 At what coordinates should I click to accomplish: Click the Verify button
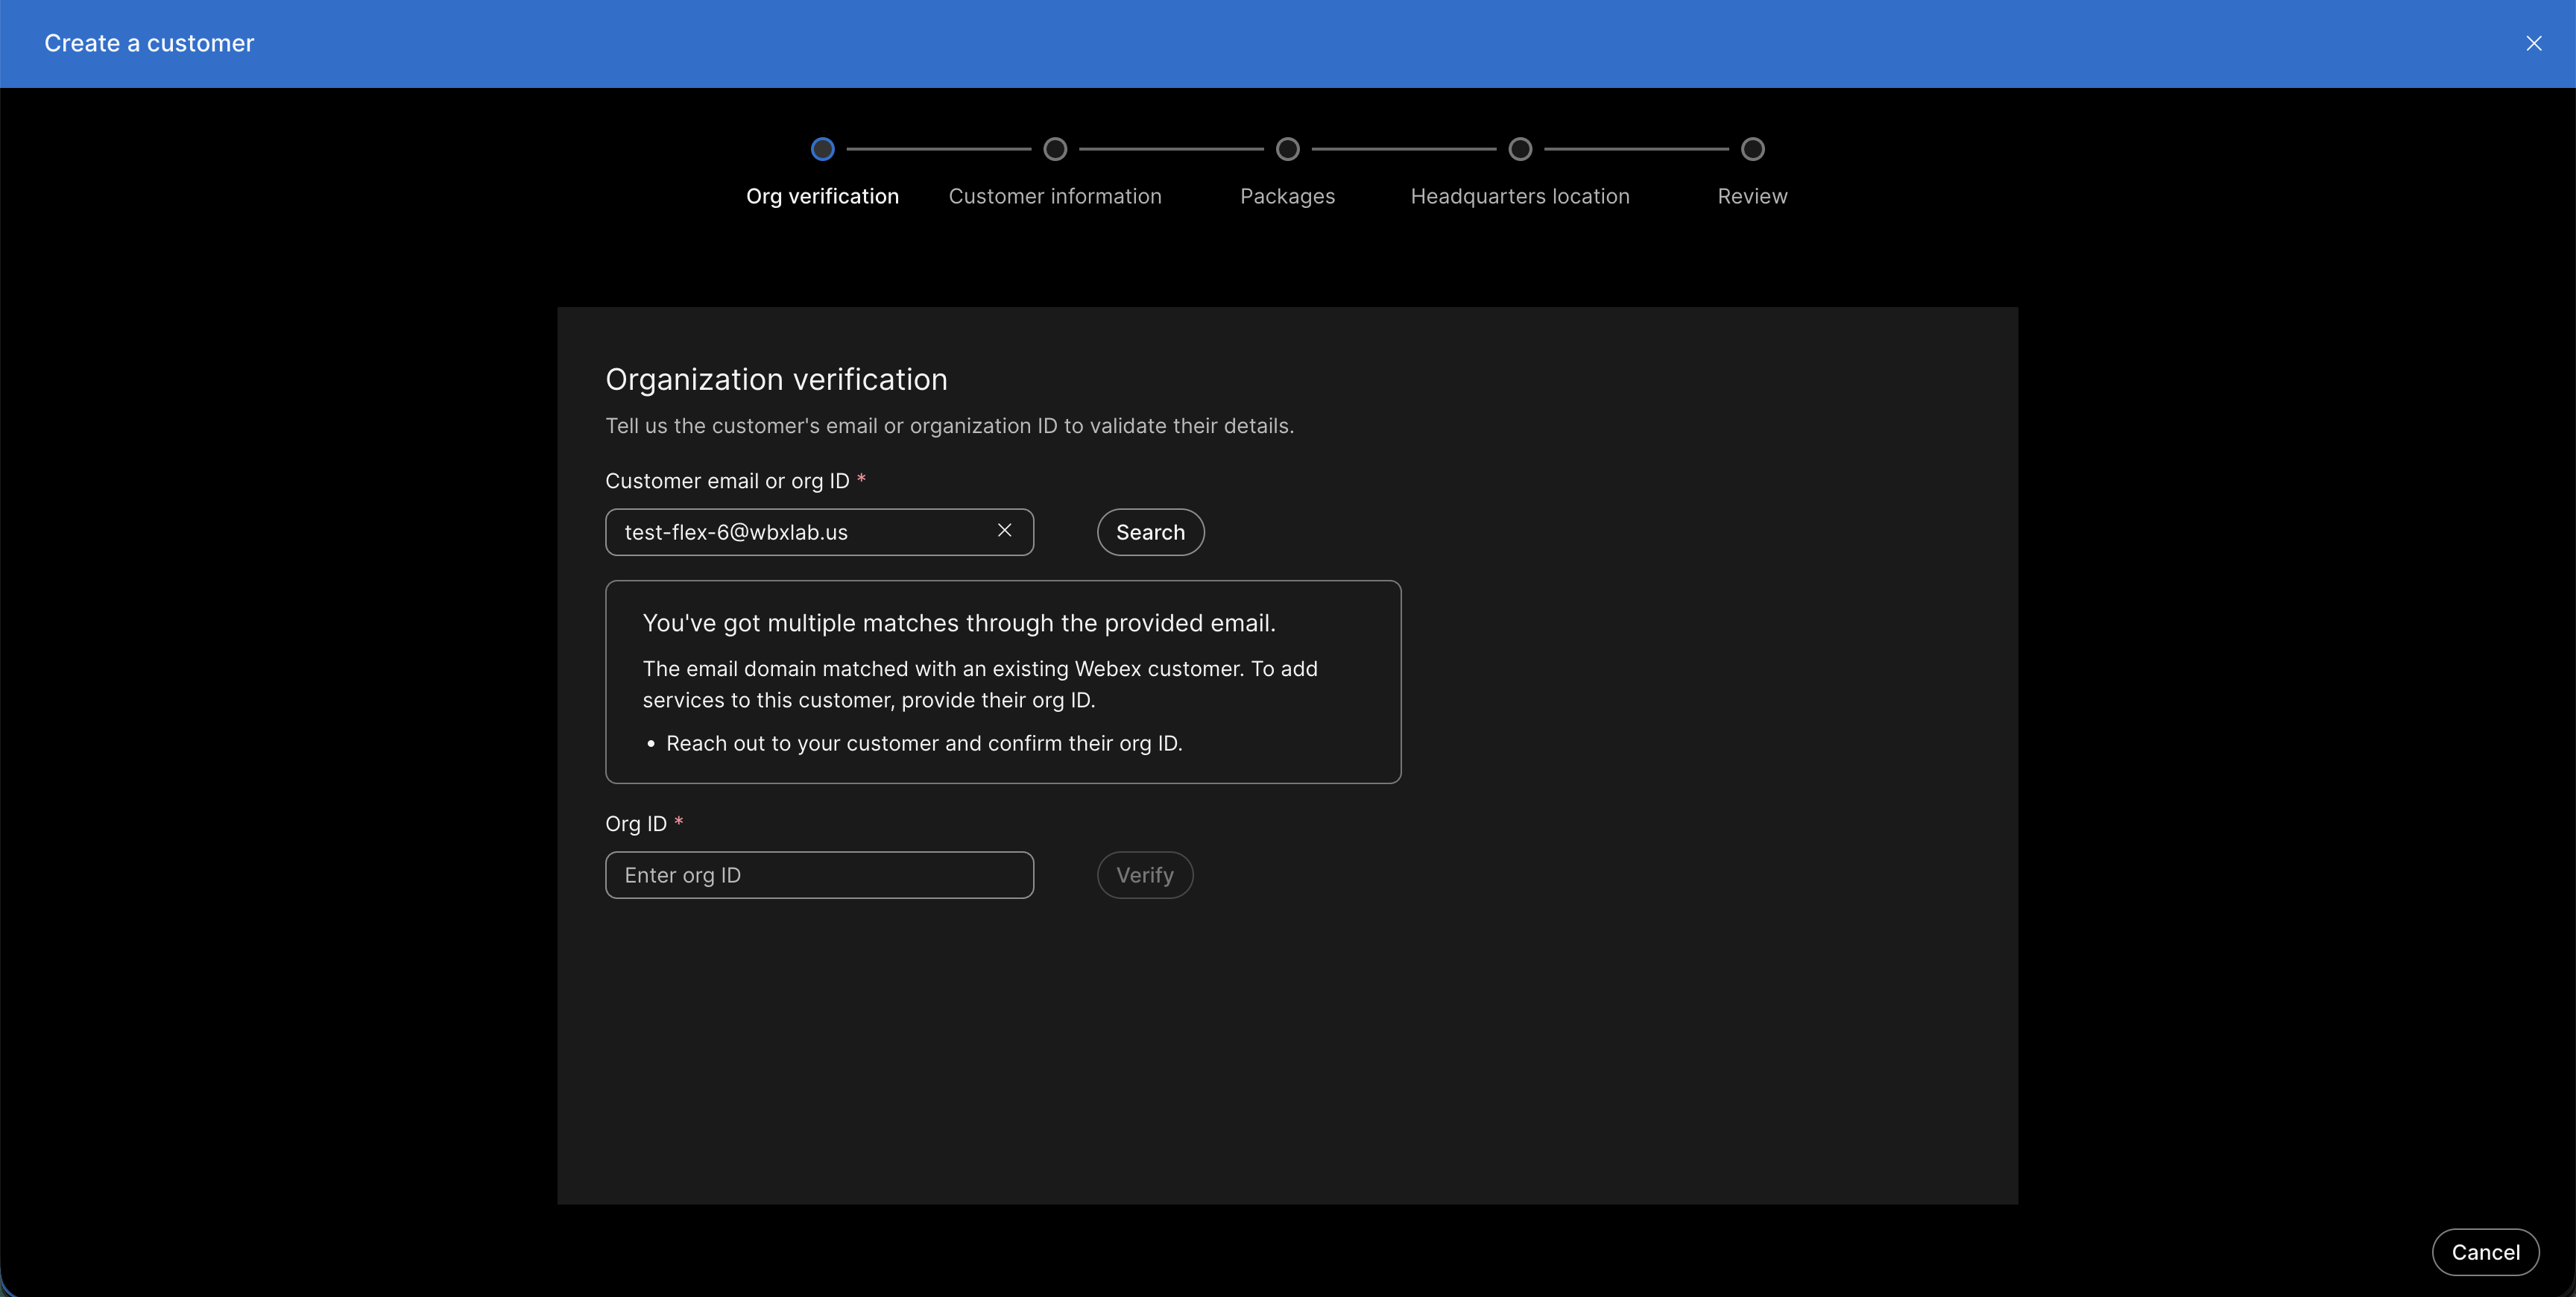point(1144,875)
